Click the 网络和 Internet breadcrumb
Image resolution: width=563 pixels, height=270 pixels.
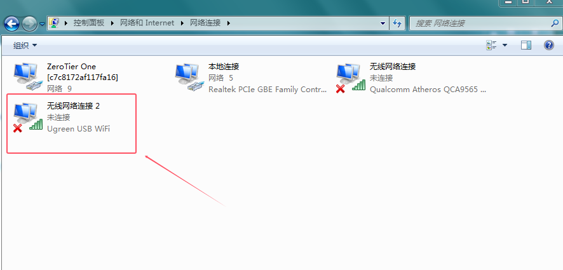point(147,23)
